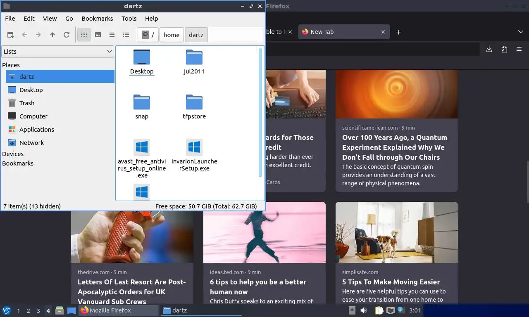Open a new tab in file manager
Viewport: 529px width, 317px height.
[10, 35]
